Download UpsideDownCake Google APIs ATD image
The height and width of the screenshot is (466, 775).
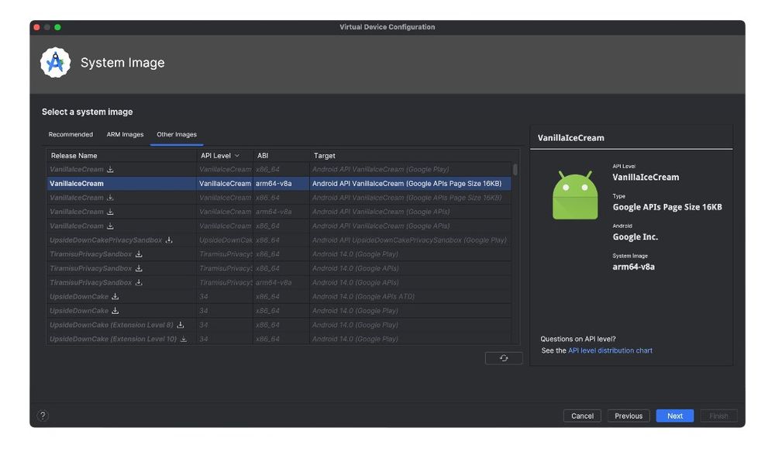coord(115,296)
